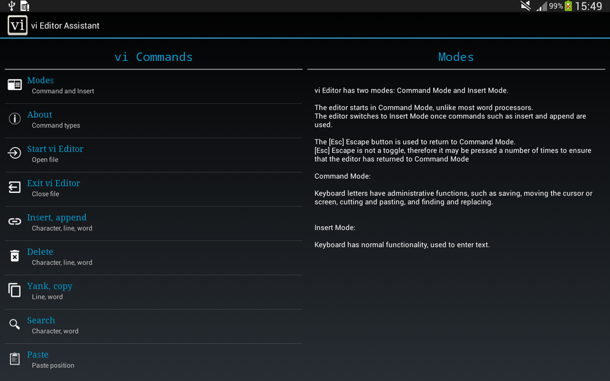The image size is (610, 381).
Task: Tap the 'Open file' subtitle
Action: coord(45,159)
